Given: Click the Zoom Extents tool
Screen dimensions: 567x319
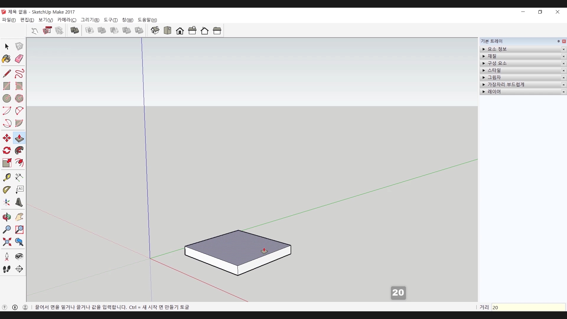Looking at the screenshot, I should click(6, 242).
